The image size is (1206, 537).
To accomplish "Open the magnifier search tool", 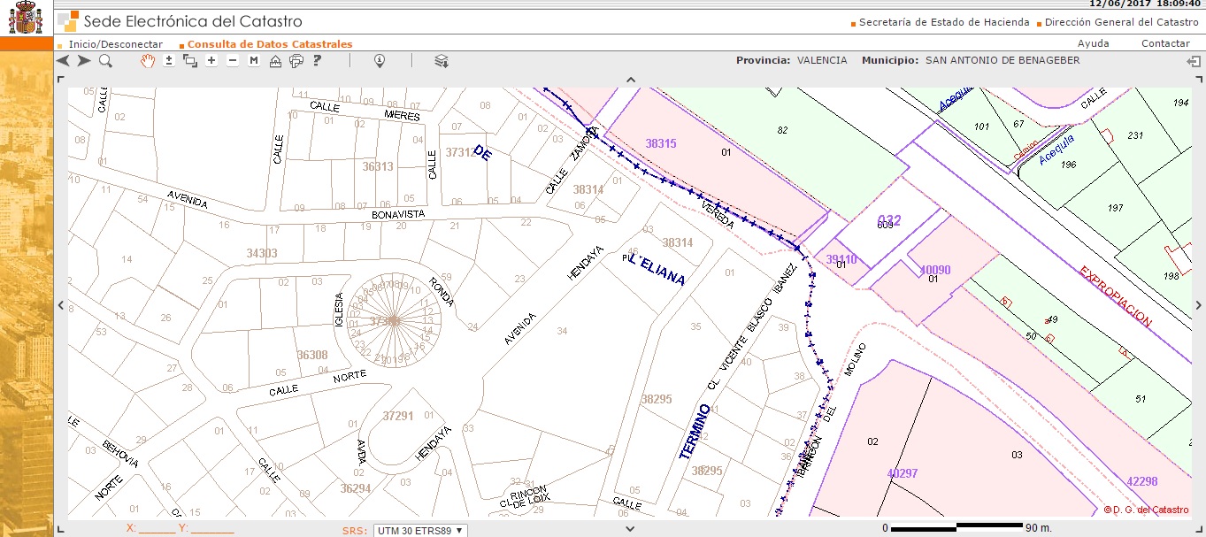I will click(105, 61).
